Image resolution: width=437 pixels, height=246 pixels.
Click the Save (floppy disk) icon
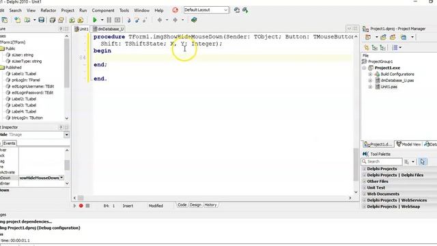(x=41, y=20)
